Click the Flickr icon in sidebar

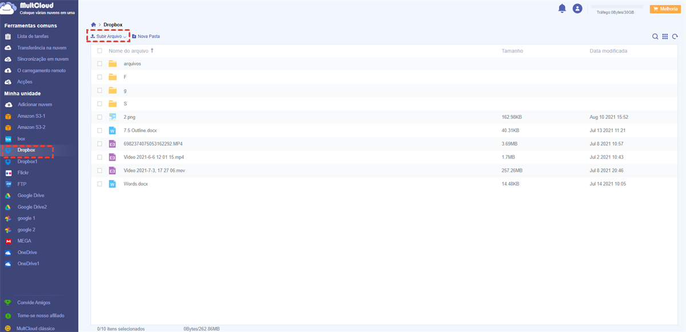point(8,173)
